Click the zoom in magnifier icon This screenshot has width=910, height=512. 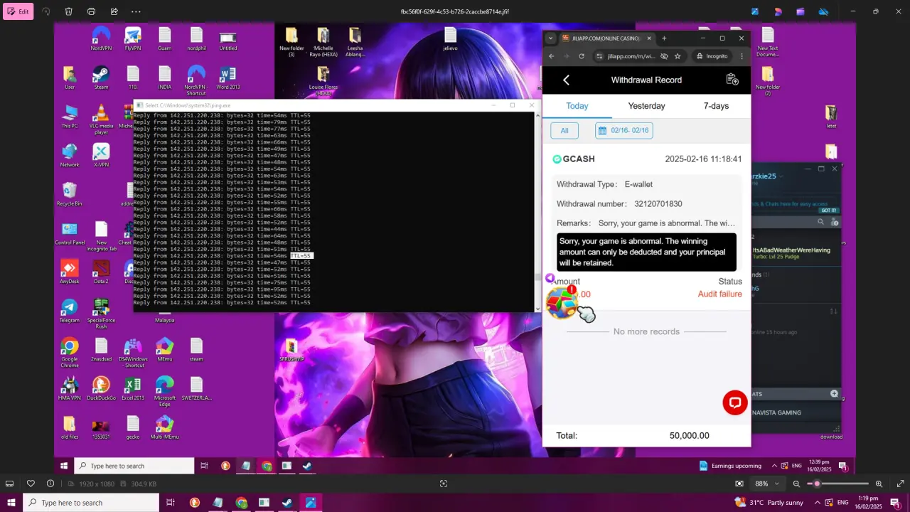click(x=879, y=484)
